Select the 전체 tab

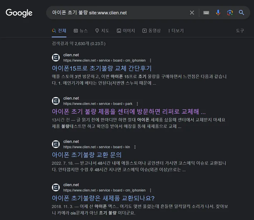pos(59,31)
